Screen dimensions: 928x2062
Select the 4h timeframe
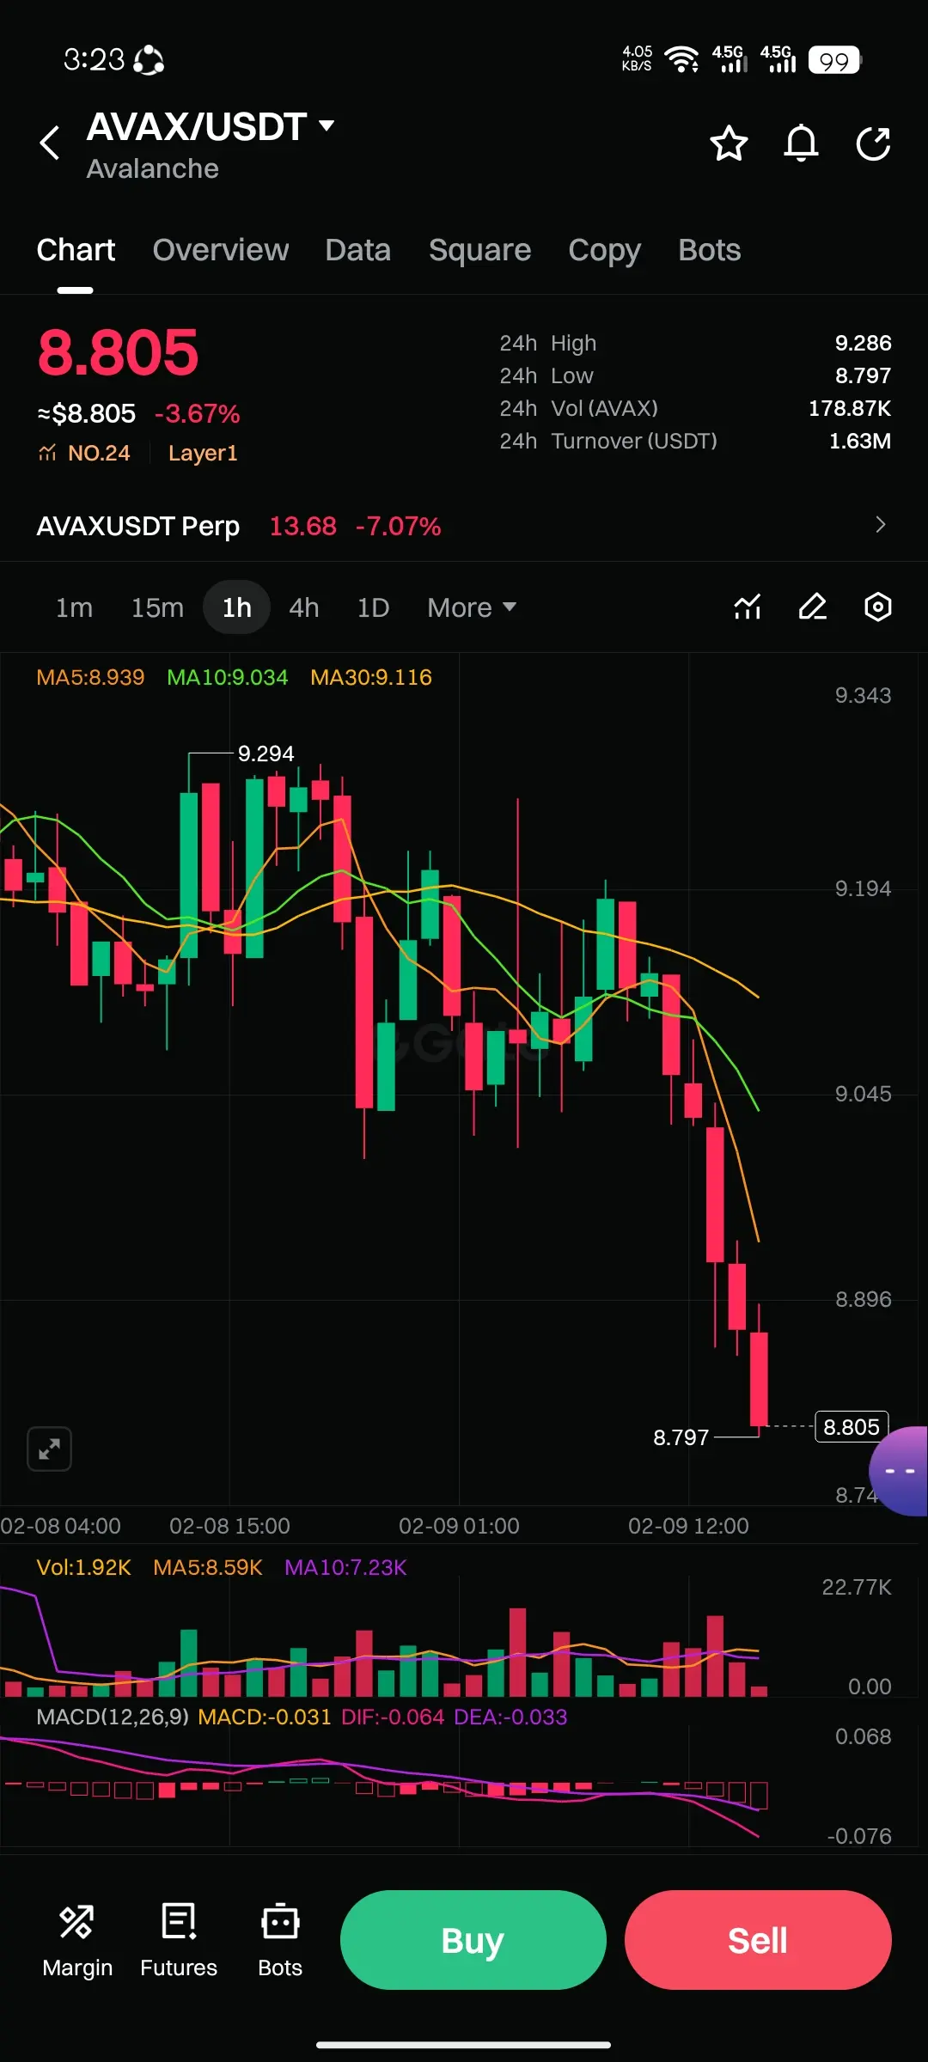(304, 607)
